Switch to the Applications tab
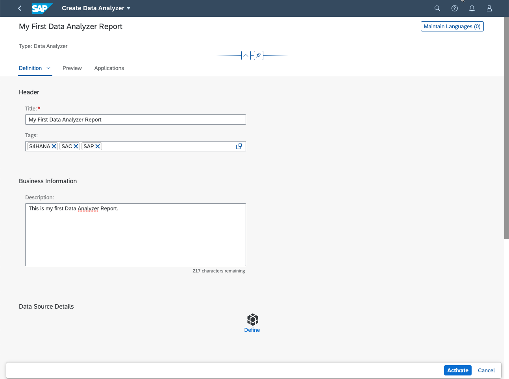Viewport: 509px width, 379px height. pyautogui.click(x=109, y=68)
